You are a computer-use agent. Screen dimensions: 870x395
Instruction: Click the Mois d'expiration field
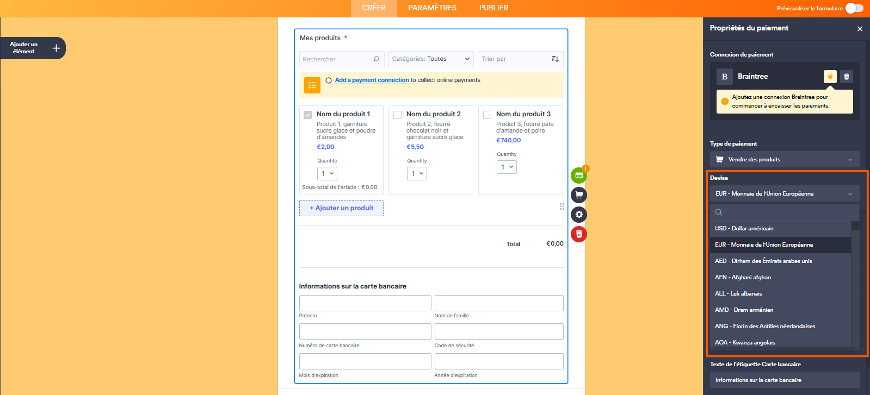365,361
